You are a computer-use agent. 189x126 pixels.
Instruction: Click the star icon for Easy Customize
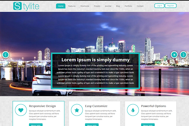pyautogui.click(x=77, y=110)
